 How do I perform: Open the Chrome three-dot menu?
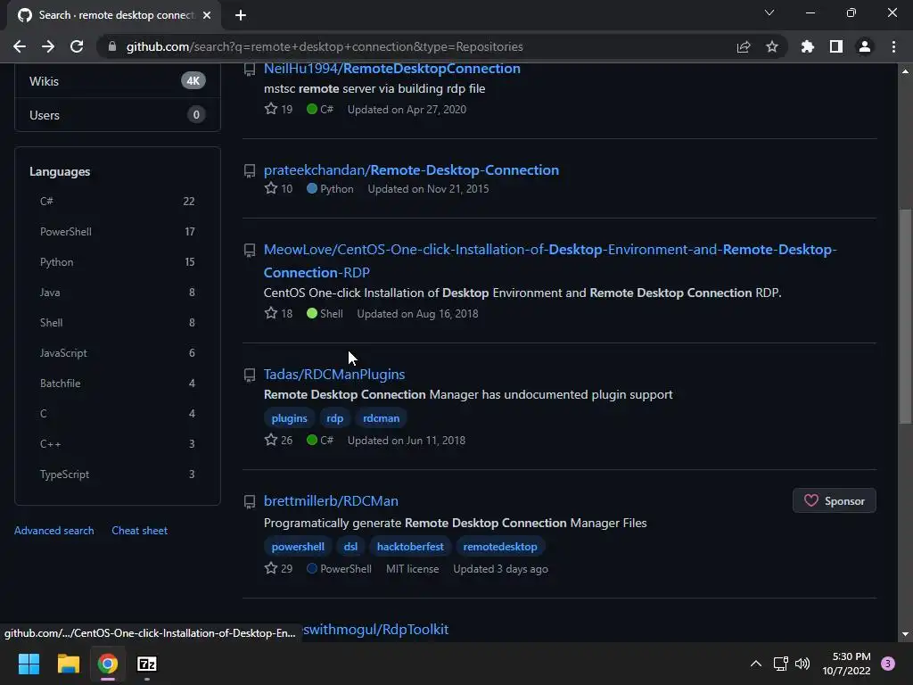893,46
